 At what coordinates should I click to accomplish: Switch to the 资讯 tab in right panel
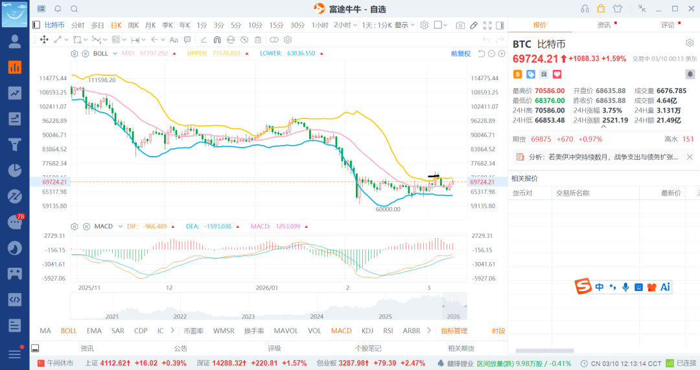[x=604, y=25]
